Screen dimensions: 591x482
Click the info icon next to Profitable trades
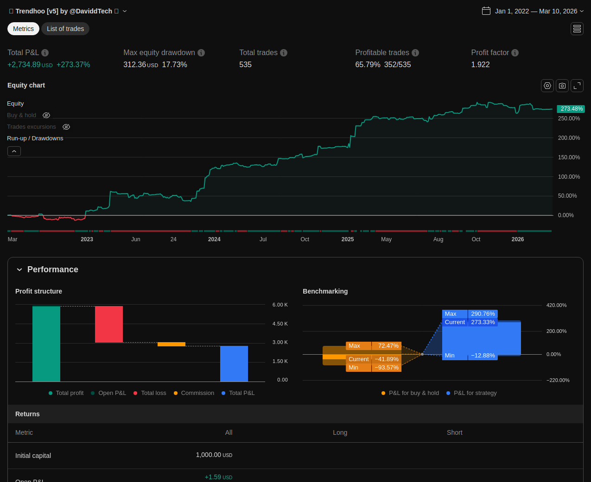pyautogui.click(x=415, y=53)
